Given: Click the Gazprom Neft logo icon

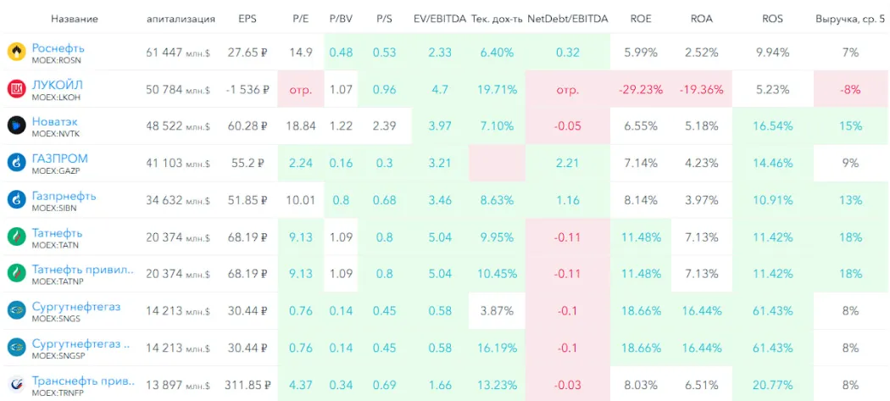Looking at the screenshot, I should pos(16,200).
